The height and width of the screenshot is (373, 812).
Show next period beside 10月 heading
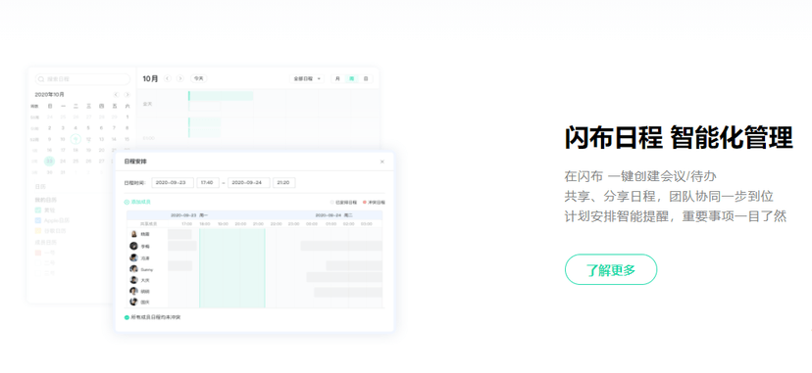179,78
